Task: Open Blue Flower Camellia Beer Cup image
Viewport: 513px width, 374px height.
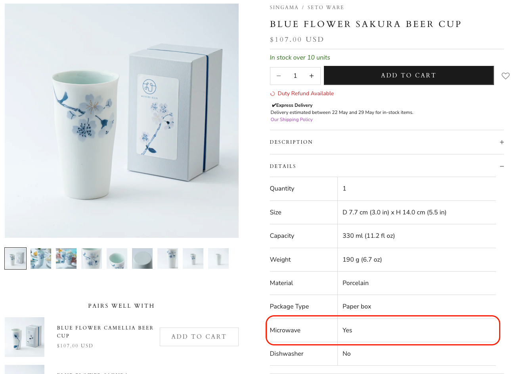Action: (x=25, y=337)
